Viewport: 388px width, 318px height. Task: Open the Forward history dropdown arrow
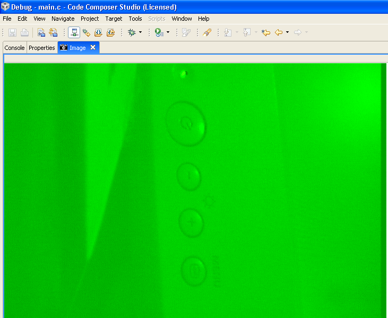point(306,32)
